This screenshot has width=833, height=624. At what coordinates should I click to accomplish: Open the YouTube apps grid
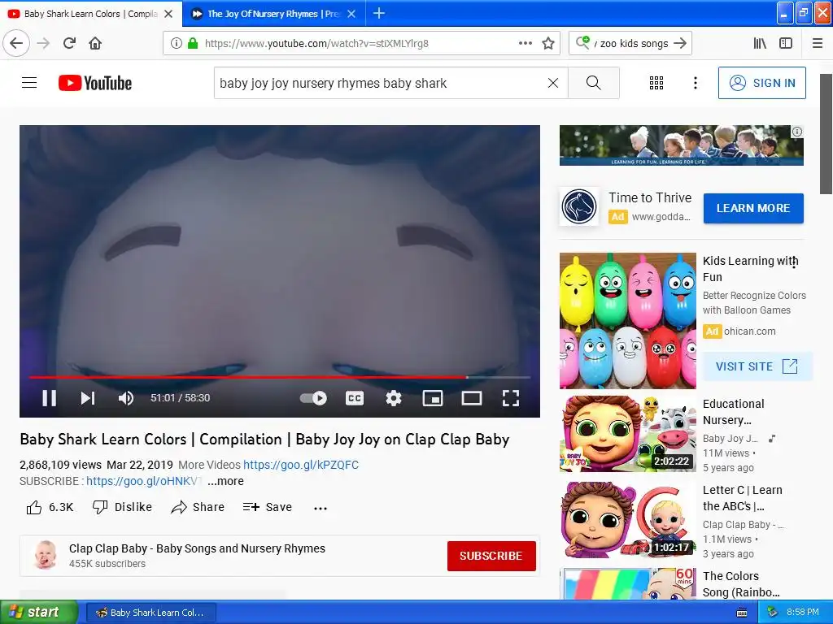click(x=656, y=83)
